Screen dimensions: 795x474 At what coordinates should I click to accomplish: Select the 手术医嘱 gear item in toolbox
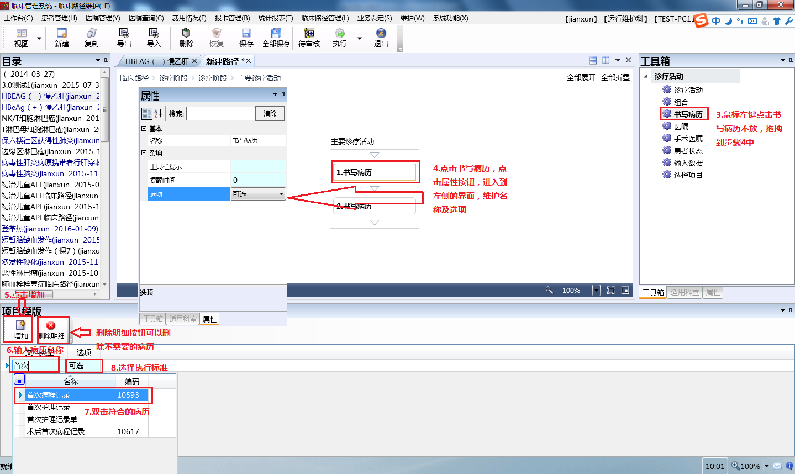(x=683, y=139)
